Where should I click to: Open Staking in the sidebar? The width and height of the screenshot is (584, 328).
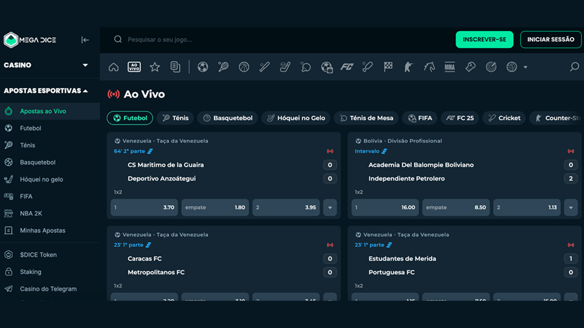click(x=50, y=272)
